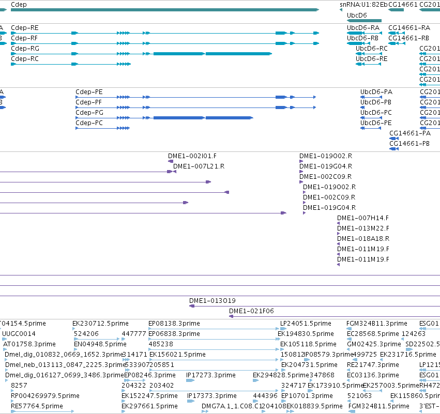Open EST FGM324B11.5prime
440x414 pixels.
point(379,406)
